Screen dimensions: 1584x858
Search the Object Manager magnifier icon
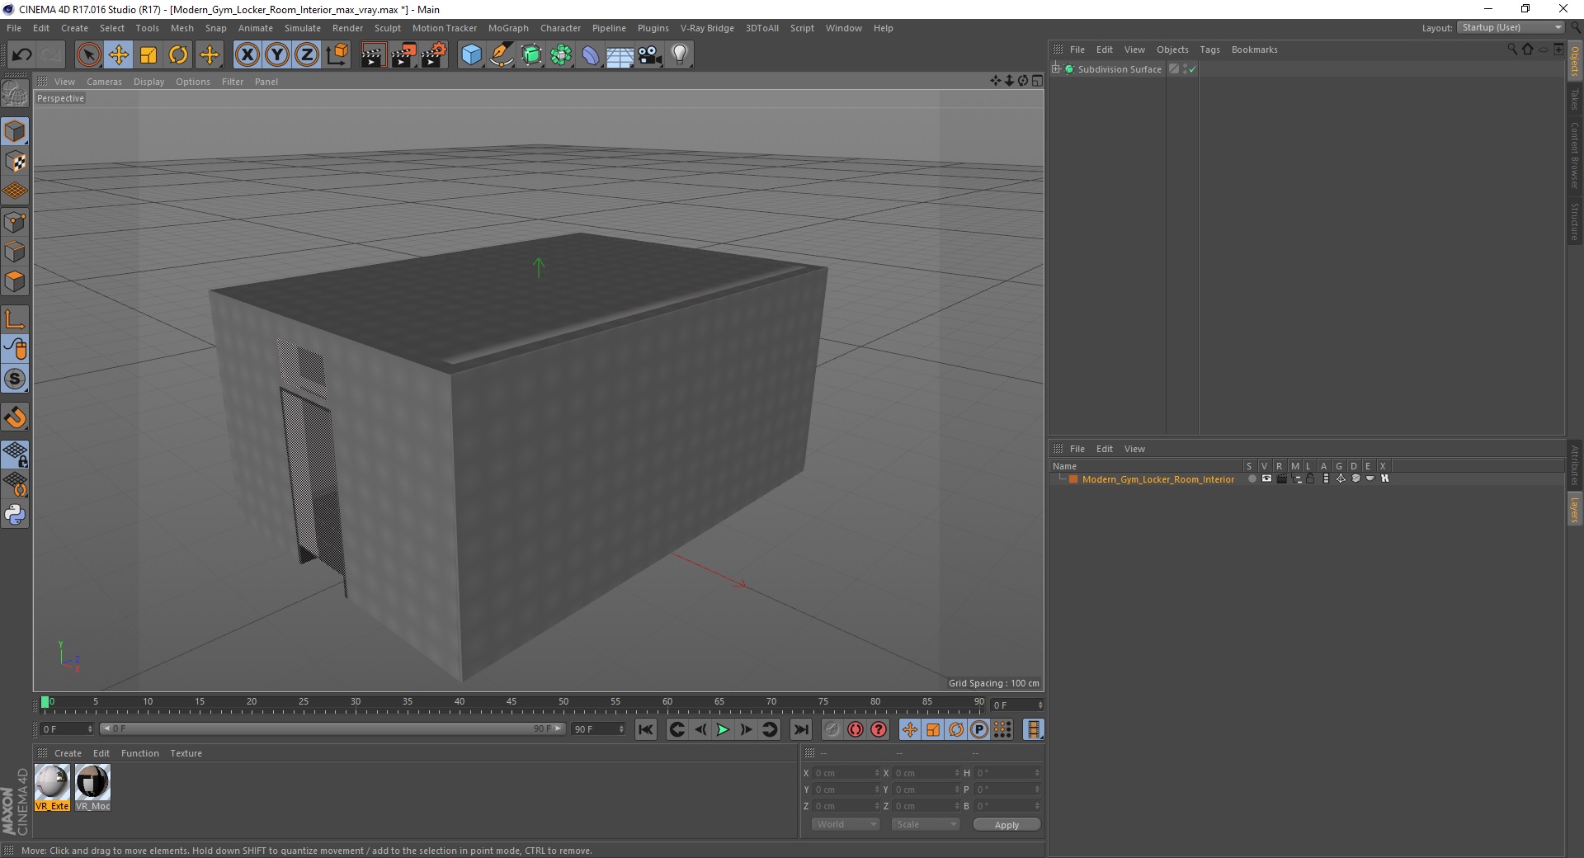pos(1512,49)
